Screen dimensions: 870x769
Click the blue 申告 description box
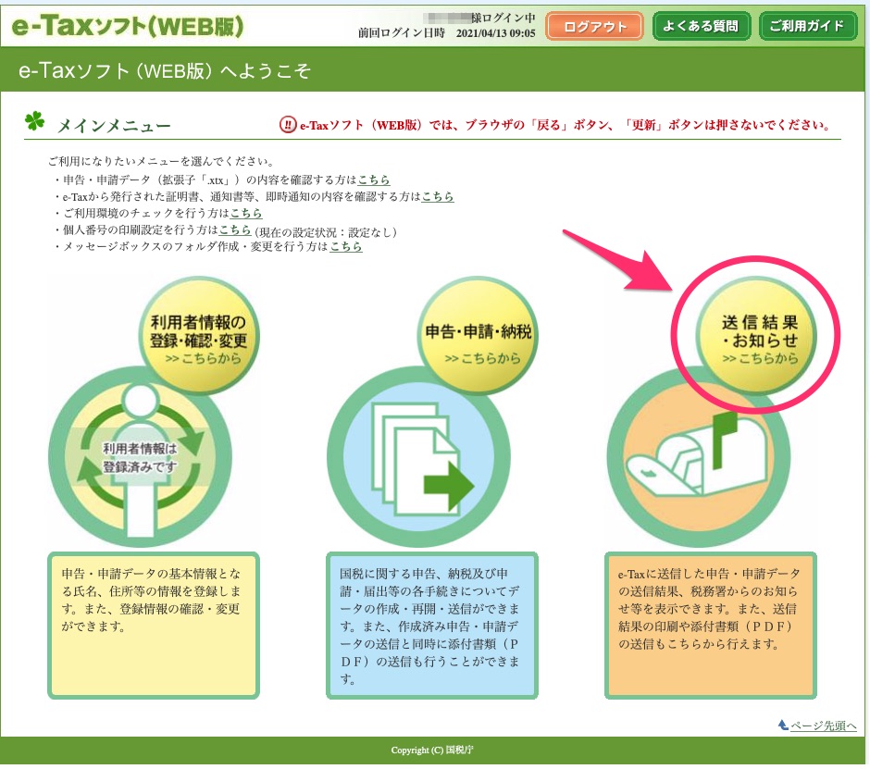tap(432, 626)
